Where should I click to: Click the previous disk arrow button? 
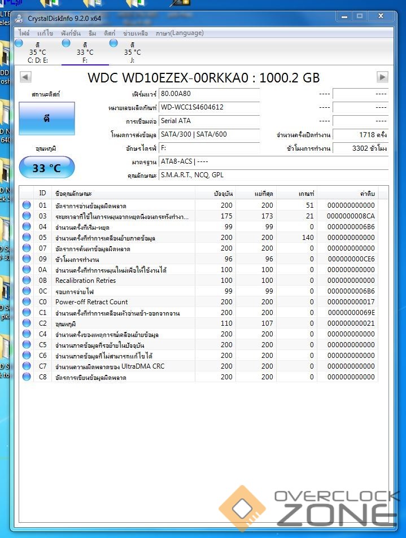pos(25,77)
